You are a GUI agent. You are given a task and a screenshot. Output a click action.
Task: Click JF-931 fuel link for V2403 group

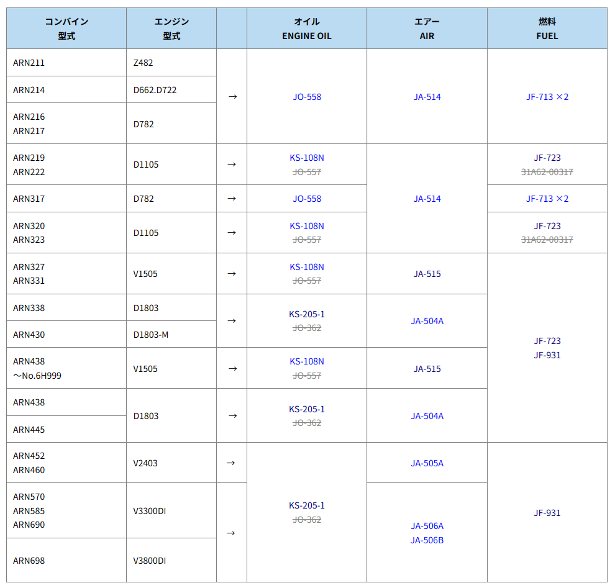pyautogui.click(x=547, y=513)
